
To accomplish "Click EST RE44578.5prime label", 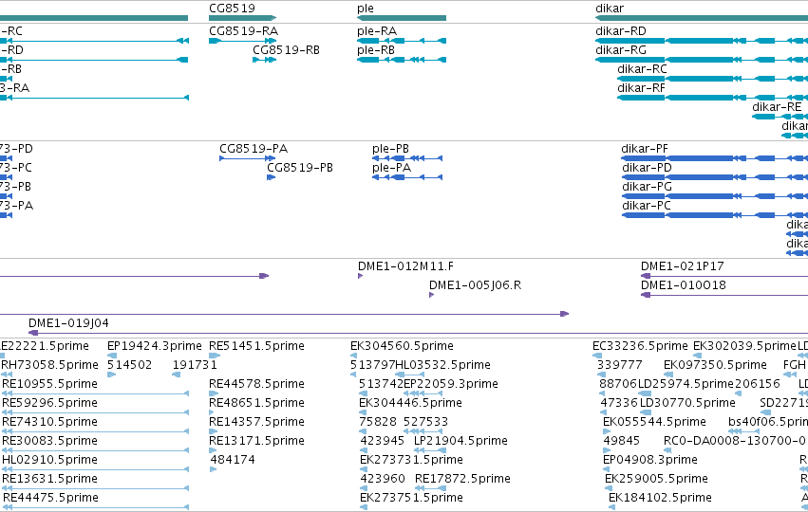I will coord(256,384).
